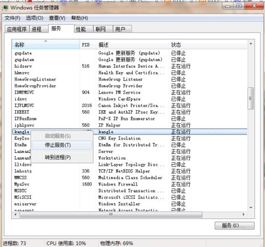The height and width of the screenshot is (247, 265).
Task: Click the vertical scrollbar down arrow
Action: (251, 208)
